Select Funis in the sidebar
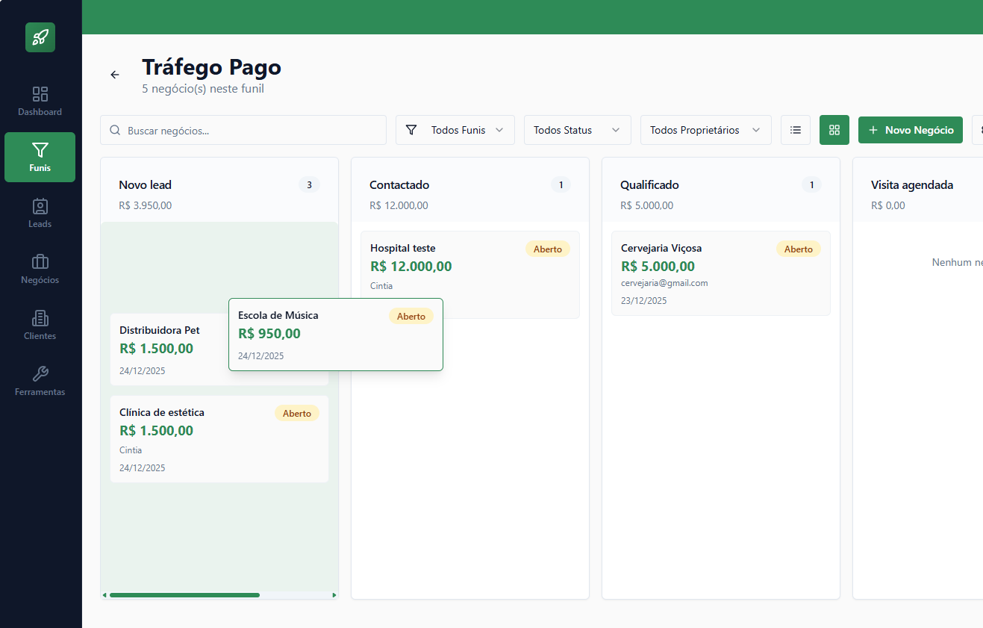 (x=40, y=157)
